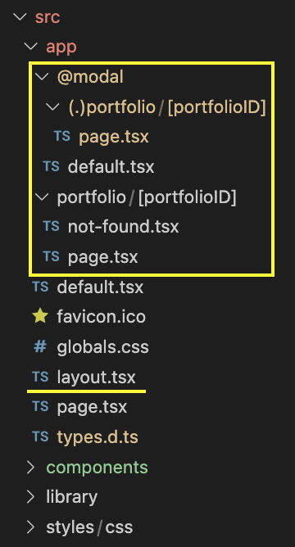Open page.tsx below not-found.tsx
The height and width of the screenshot is (547, 295).
click(103, 257)
